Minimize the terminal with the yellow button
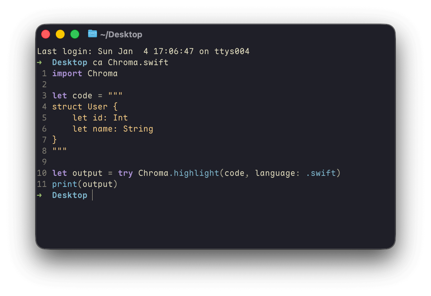Screen dimensions: 431x296 (60, 34)
